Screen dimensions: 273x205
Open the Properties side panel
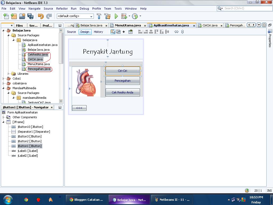(x=270, y=38)
